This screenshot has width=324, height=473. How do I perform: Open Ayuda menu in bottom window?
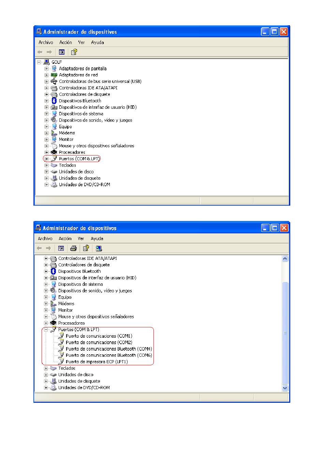tap(97, 238)
